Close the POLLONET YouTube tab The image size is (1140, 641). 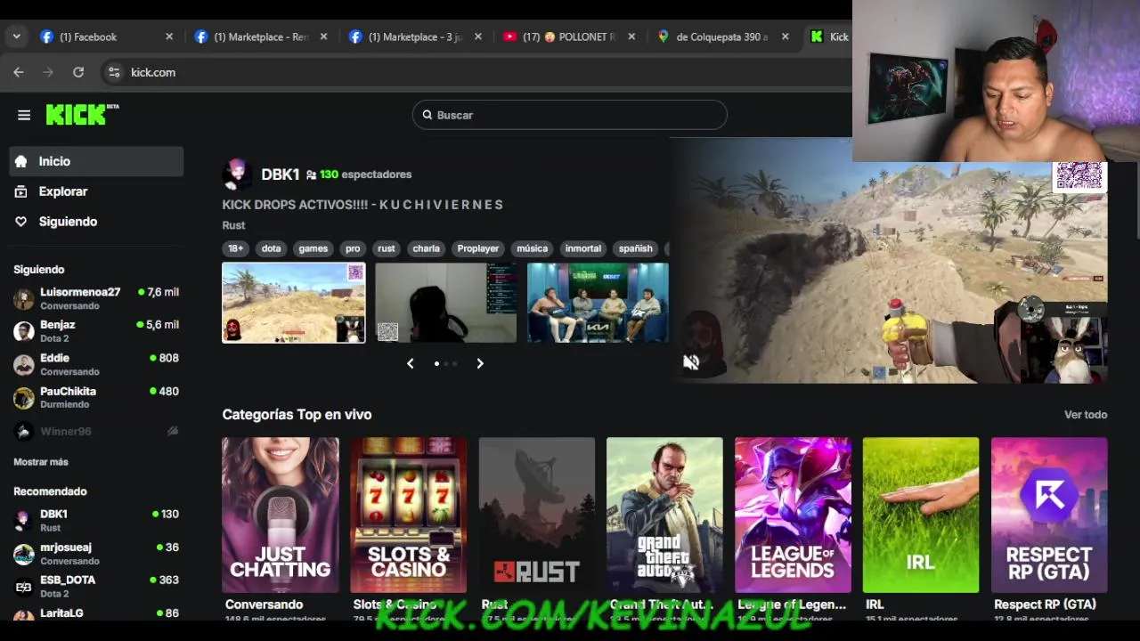pyautogui.click(x=631, y=37)
